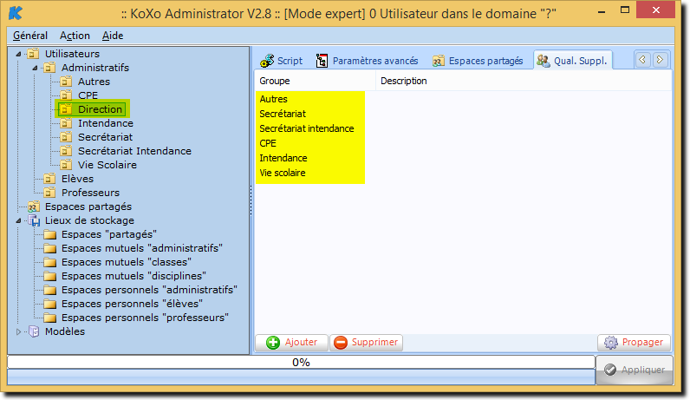690x400 pixels.
Task: Click the Espaces mutuels "classes" folder icon
Action: [x=49, y=262]
